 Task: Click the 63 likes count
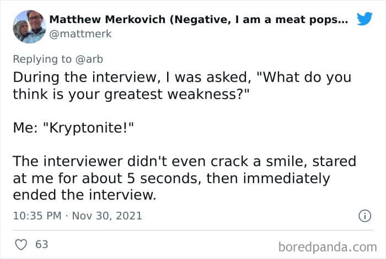(x=42, y=244)
